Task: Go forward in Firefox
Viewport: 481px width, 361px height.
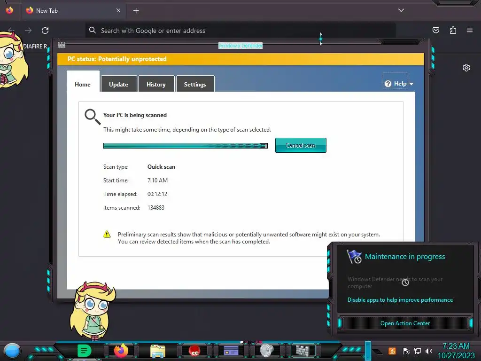Action: pyautogui.click(x=28, y=31)
